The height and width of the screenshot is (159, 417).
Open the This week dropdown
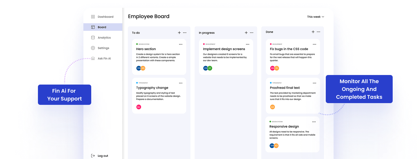315,17
